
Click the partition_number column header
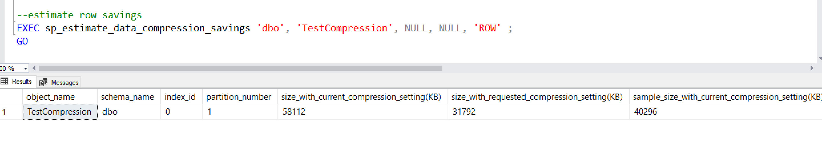(x=239, y=97)
